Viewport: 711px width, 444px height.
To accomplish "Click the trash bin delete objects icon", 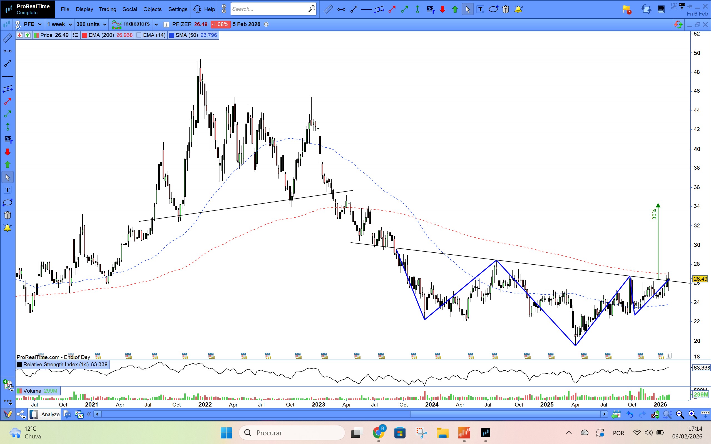I will click(506, 9).
